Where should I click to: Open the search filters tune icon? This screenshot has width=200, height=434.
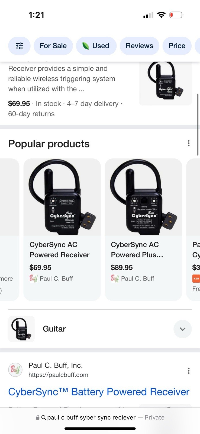[x=19, y=46]
